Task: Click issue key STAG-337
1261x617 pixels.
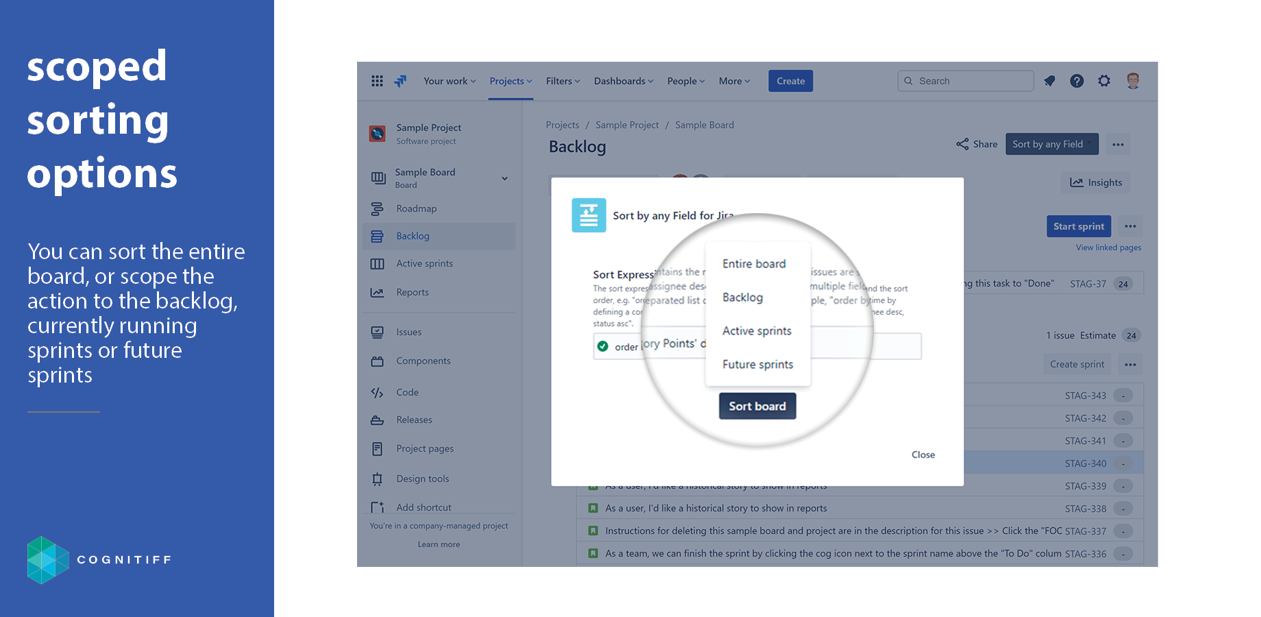Action: [1086, 531]
